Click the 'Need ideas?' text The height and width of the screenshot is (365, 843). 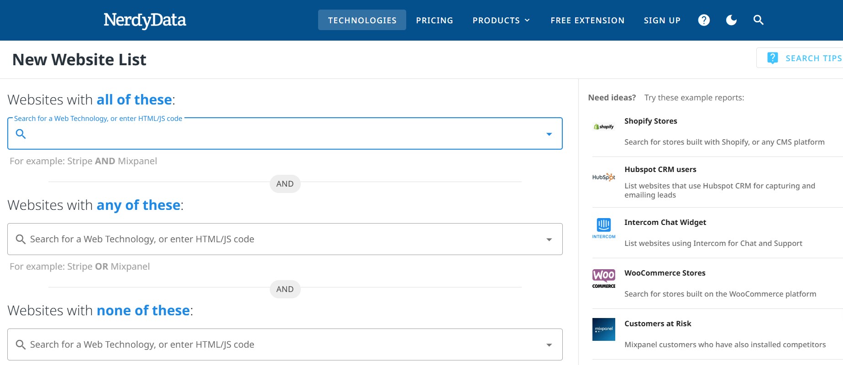pyautogui.click(x=612, y=98)
